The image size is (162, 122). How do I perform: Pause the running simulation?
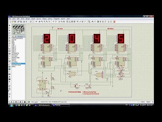(20, 102)
